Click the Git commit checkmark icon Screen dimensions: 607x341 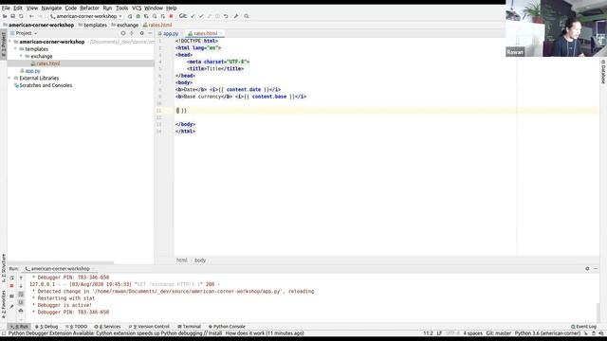[x=201, y=16]
